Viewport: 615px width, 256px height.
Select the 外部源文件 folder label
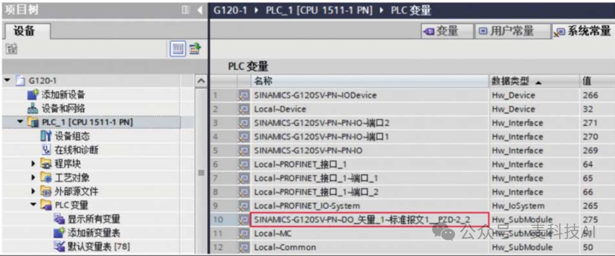click(76, 192)
